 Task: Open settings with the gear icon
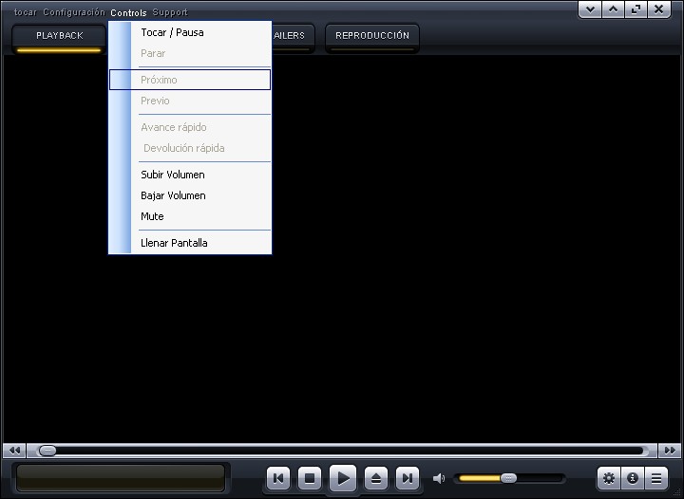pyautogui.click(x=609, y=478)
